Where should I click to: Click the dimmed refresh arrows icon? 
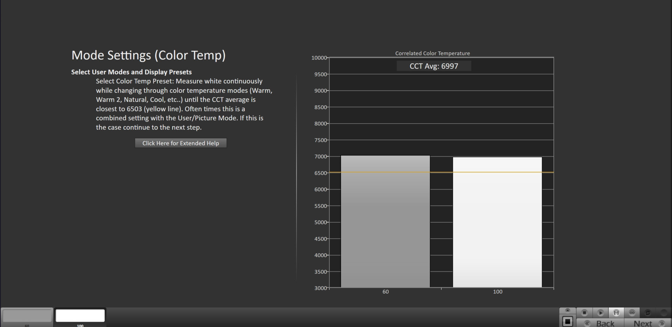[x=648, y=313]
